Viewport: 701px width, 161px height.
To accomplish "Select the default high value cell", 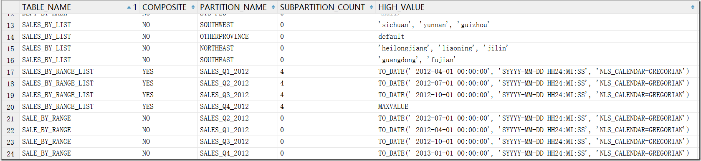I will (391, 37).
